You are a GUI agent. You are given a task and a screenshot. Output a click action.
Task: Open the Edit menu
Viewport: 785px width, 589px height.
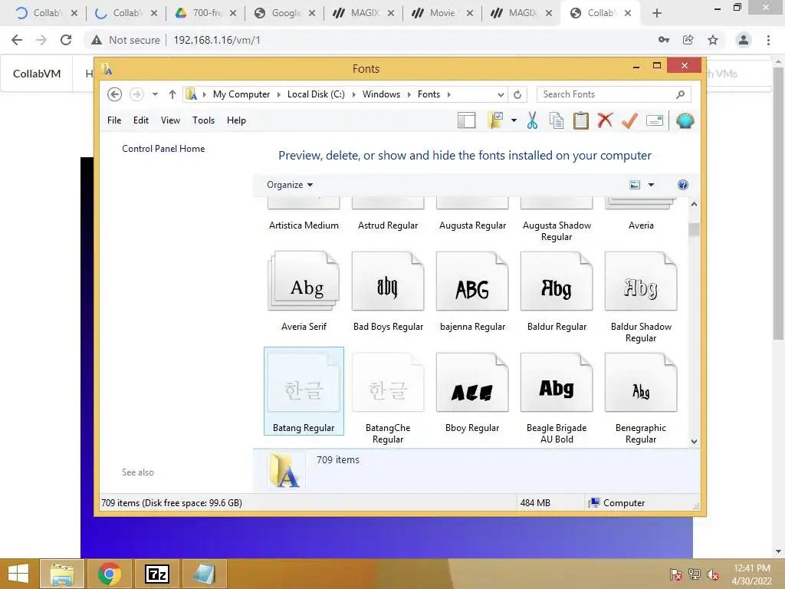coord(141,120)
